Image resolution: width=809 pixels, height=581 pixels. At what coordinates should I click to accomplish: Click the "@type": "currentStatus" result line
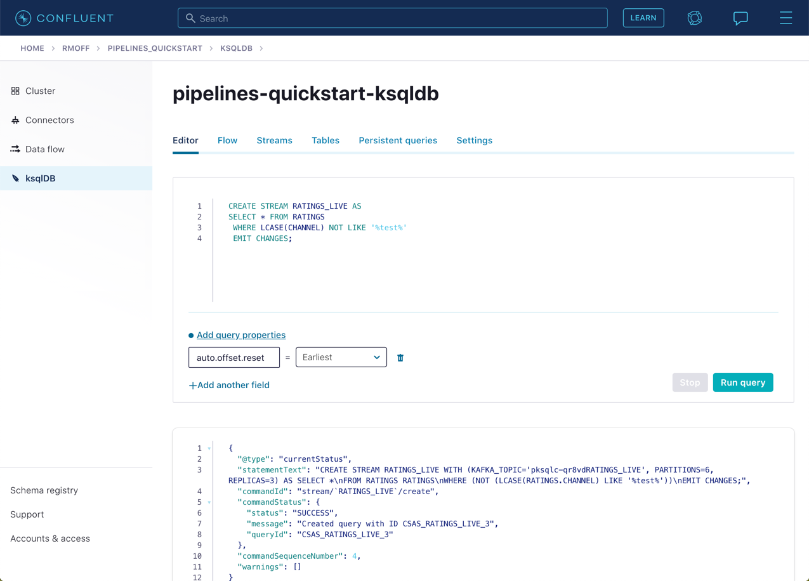click(294, 459)
